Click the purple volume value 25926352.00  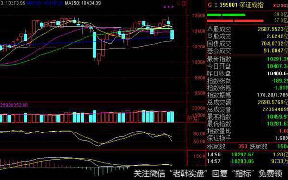[14, 105]
